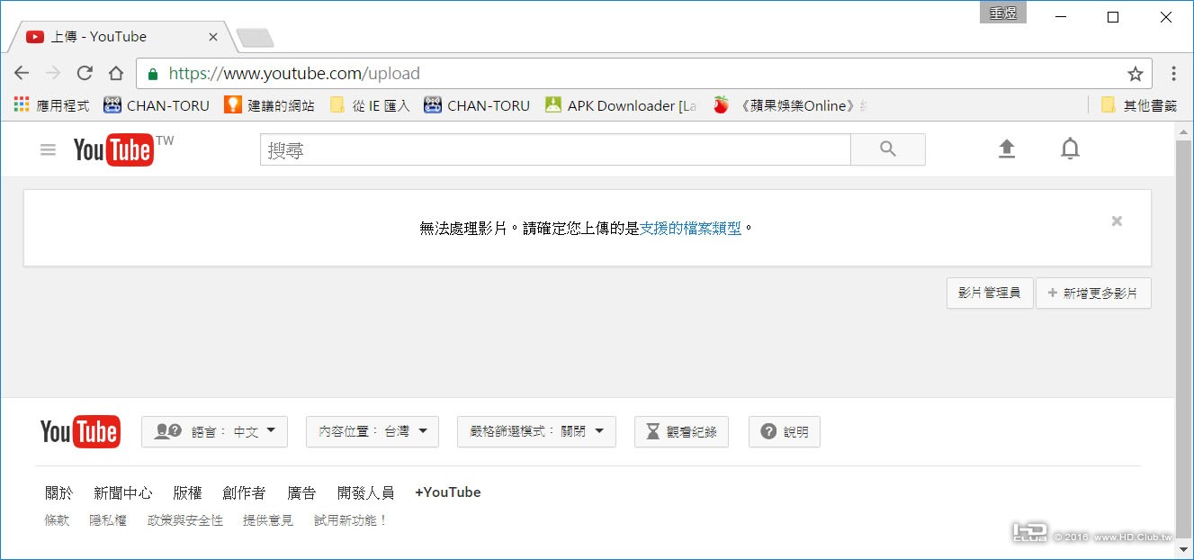Open first CHAN-TORU bookmark

coord(157,105)
